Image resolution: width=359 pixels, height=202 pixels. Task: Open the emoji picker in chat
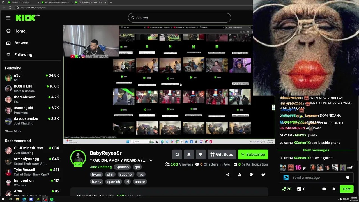pyautogui.click(x=348, y=178)
